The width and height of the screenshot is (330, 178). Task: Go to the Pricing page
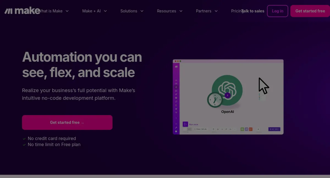pyautogui.click(x=237, y=11)
